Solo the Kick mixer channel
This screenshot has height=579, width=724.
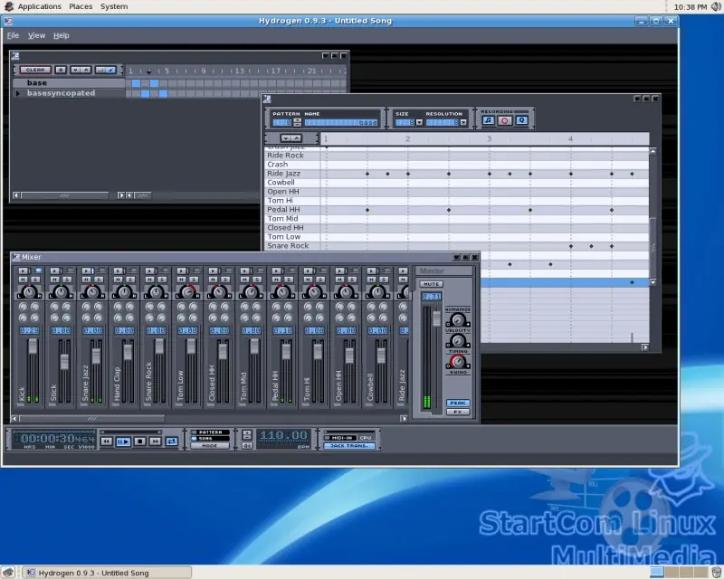coord(35,280)
